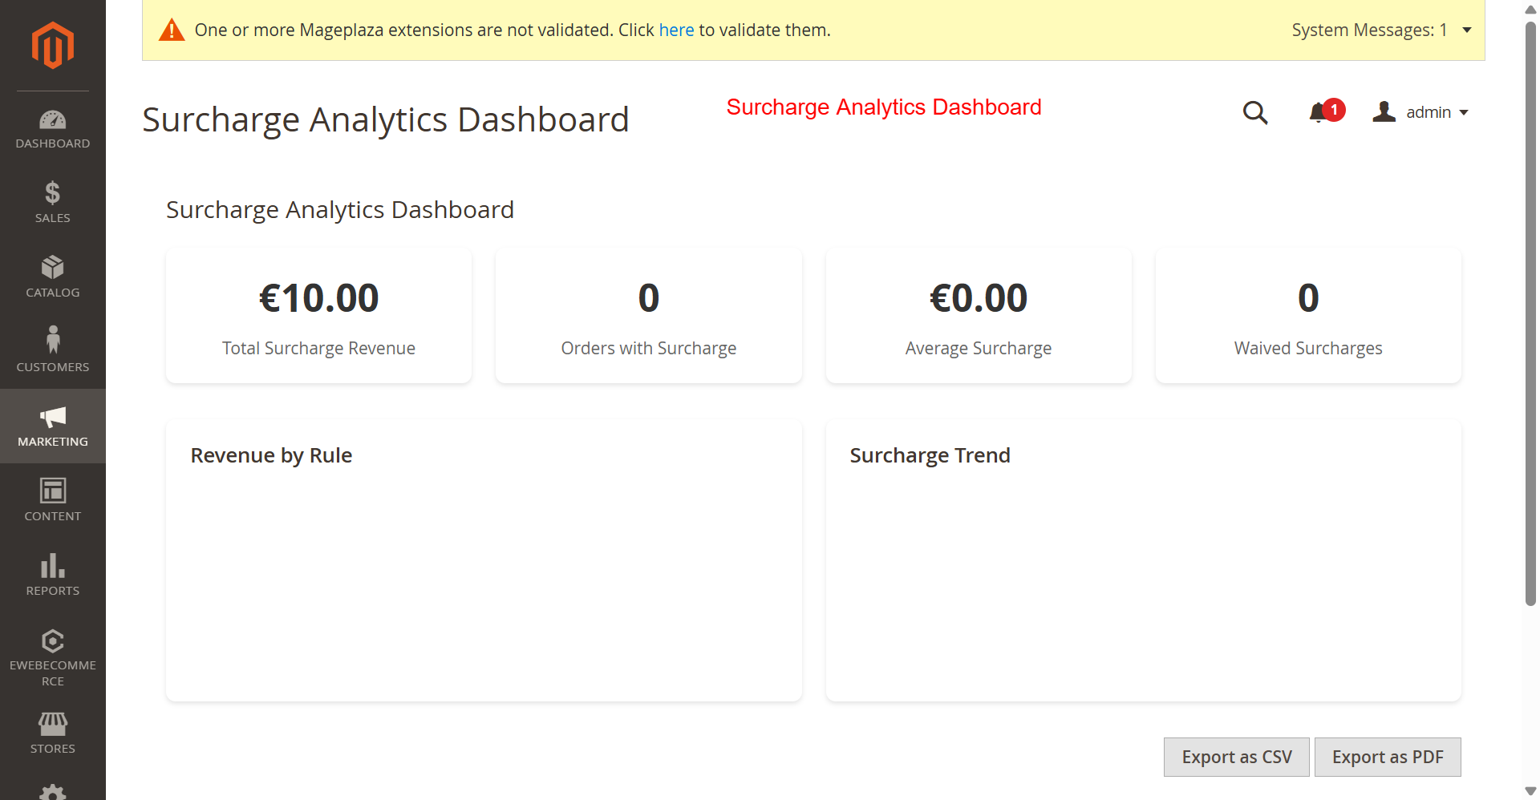The image size is (1540, 800).
Task: Click the Export as CSV button
Action: tap(1236, 757)
